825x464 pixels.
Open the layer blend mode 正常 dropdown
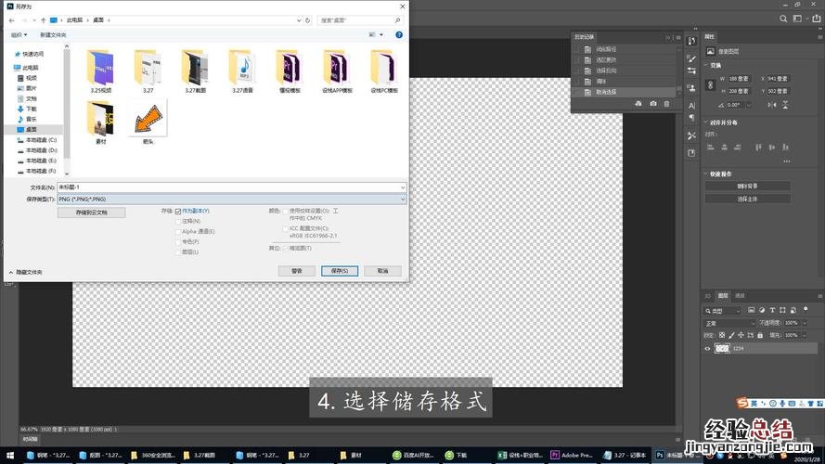(730, 323)
